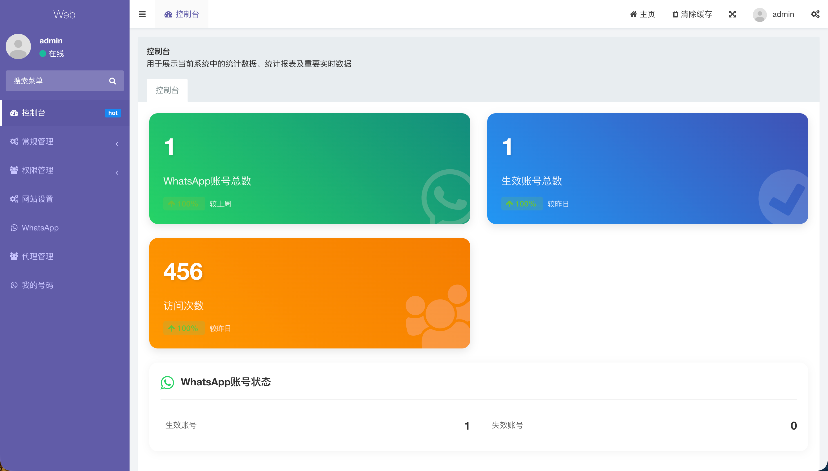Viewport: 828px width, 471px height.
Task: Click the WhatsApp icon in the sidebar menu
Action: [14, 228]
